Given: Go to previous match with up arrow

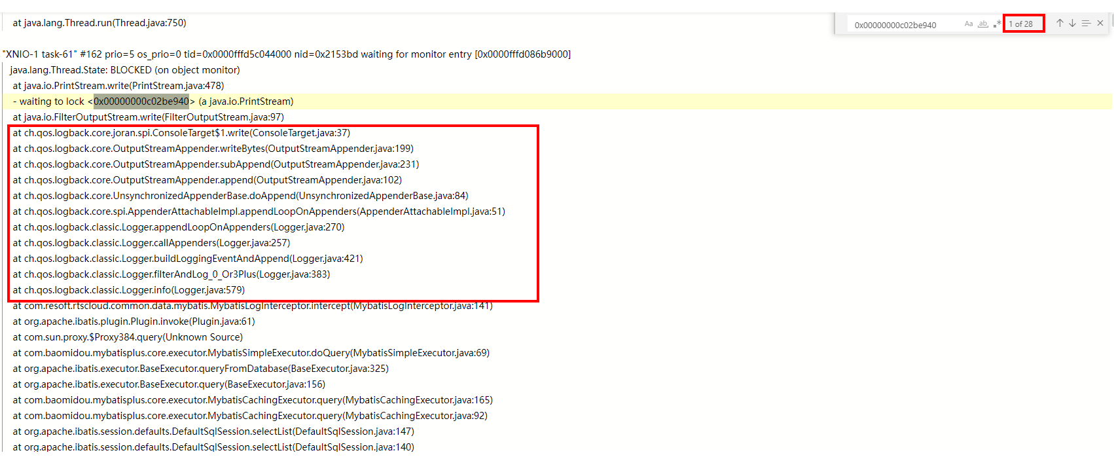Looking at the screenshot, I should click(x=1060, y=24).
